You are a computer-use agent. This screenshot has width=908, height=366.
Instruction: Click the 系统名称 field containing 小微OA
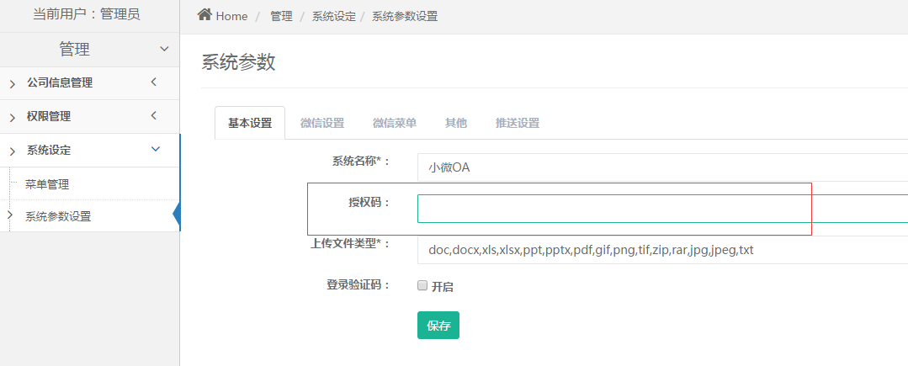662,167
